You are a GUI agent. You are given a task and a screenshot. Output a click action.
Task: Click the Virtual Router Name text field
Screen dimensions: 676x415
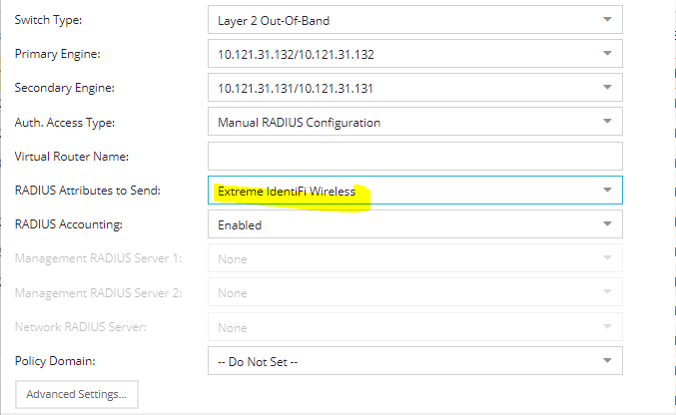(x=415, y=156)
